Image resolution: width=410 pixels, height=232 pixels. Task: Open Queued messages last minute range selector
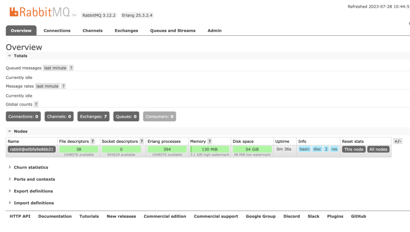[x=55, y=68]
